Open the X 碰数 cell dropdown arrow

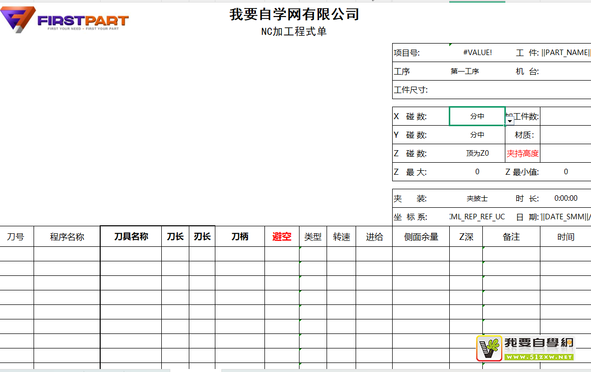tap(510, 121)
